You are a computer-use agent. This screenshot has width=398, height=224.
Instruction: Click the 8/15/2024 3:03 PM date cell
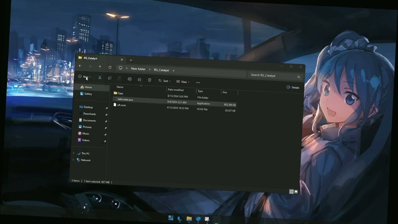[x=178, y=96]
